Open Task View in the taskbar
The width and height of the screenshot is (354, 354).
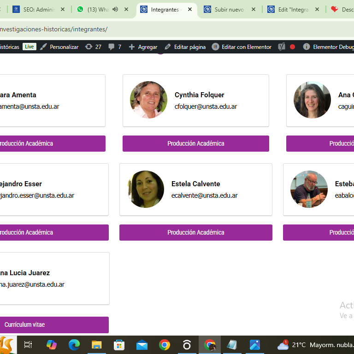coord(28,345)
